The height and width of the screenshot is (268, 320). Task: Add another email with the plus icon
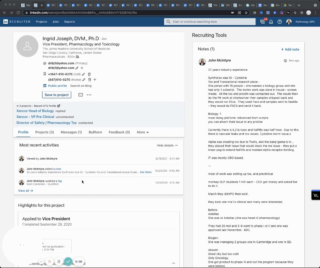click(82, 68)
